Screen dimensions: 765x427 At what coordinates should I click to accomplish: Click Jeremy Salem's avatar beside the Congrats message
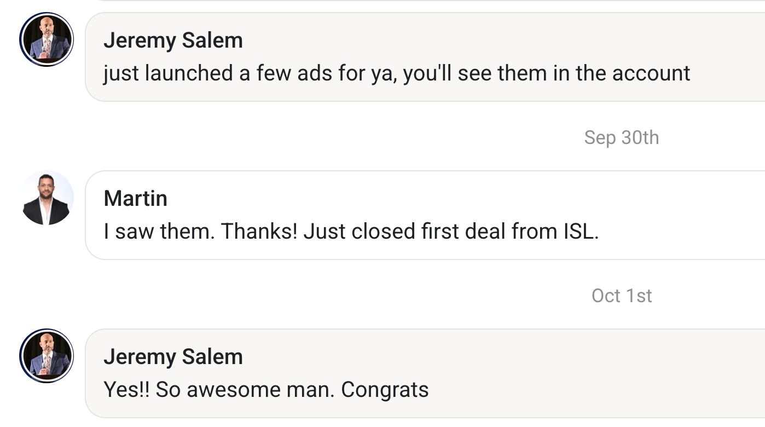(47, 356)
